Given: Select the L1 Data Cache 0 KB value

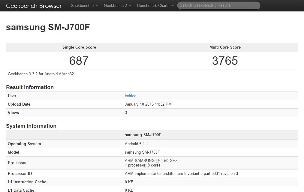Looking at the screenshot, I should (129, 190).
